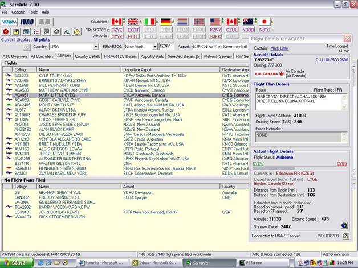Screen dimensions: 358x268
Task: Click the Japan flag icon
Action: point(265,21)
